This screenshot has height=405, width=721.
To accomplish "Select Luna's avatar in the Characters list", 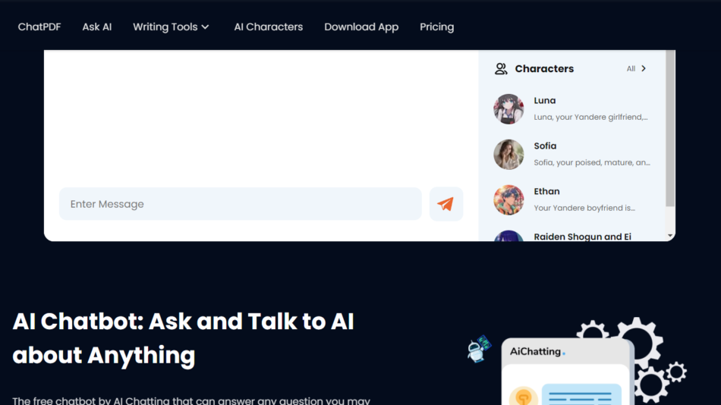I will [x=508, y=109].
